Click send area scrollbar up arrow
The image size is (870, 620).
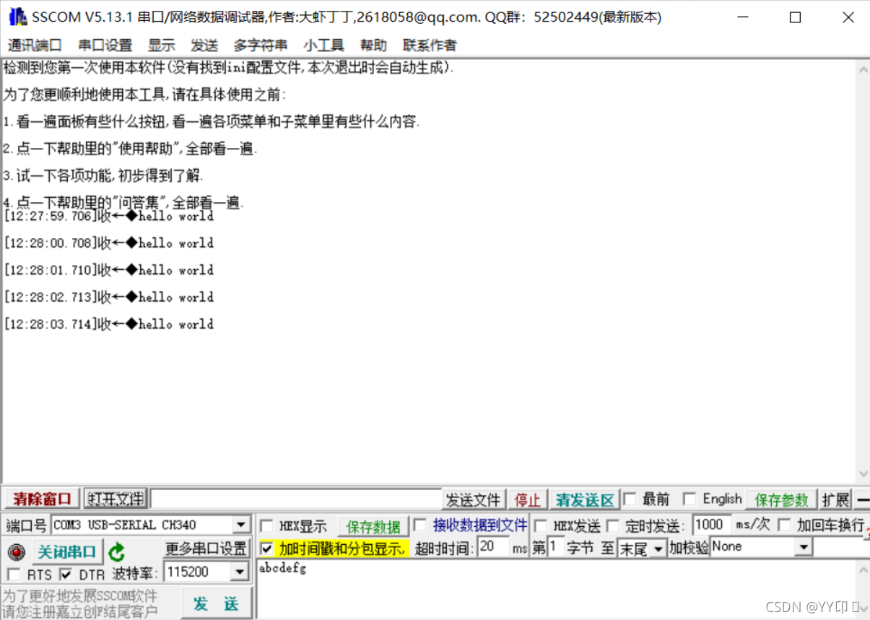tap(863, 570)
